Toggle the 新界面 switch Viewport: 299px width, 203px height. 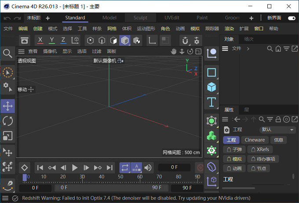coord(292,18)
